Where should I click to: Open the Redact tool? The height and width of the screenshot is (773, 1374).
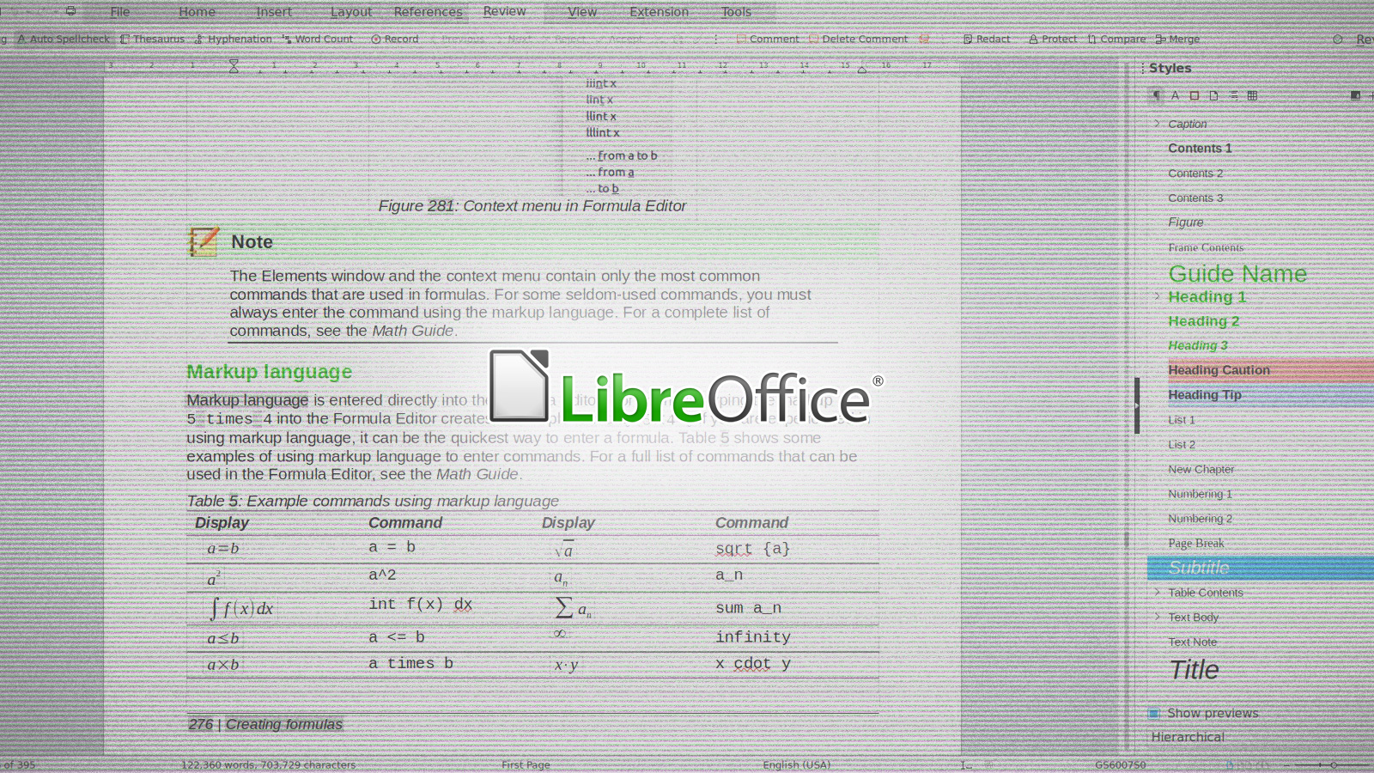[x=987, y=39]
